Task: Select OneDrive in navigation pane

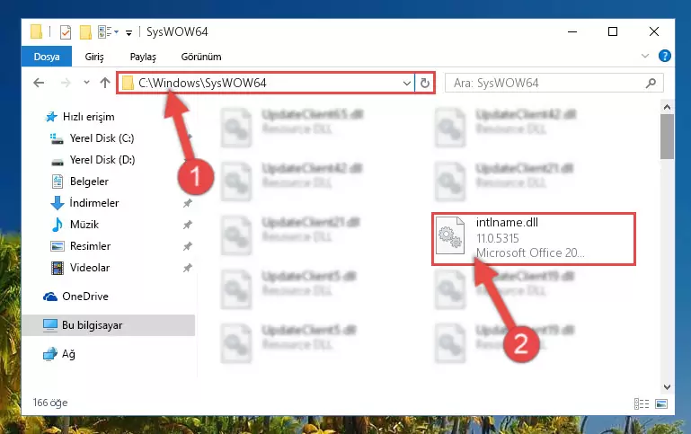Action: click(85, 297)
